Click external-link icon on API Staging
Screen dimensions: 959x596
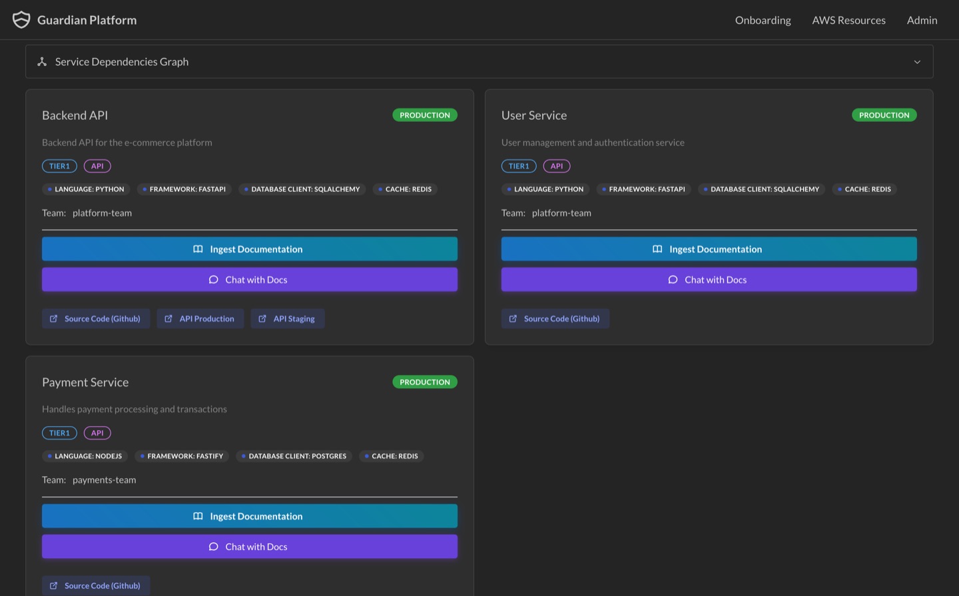coord(262,319)
